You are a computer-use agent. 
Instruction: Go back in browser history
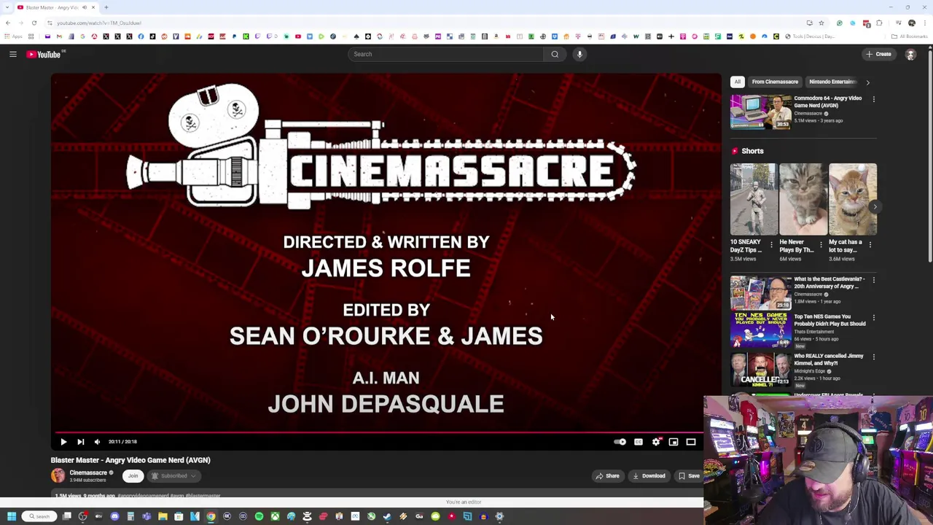[8, 23]
